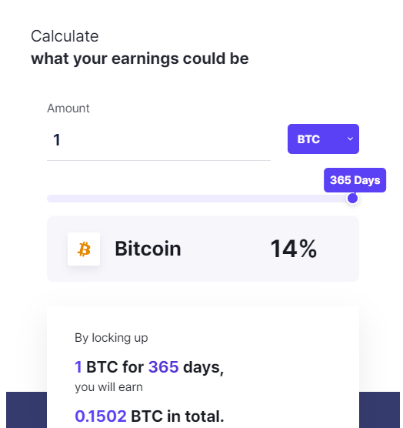Click the slider's purple handle
This screenshot has height=428, width=403.
coord(352,198)
